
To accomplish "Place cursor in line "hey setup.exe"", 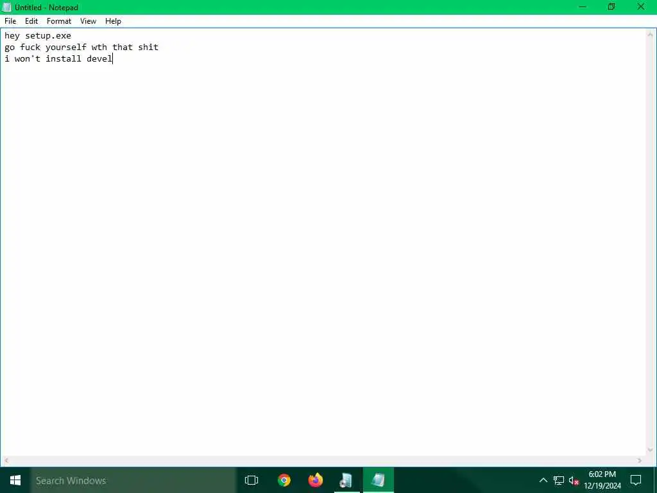I will click(38, 36).
